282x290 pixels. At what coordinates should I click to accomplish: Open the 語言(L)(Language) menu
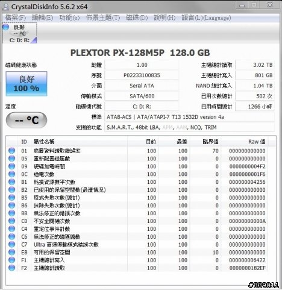[x=206, y=17]
